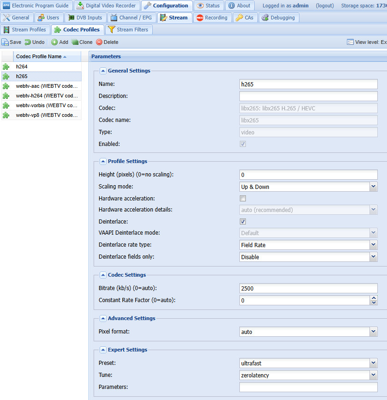The image size is (387, 400).
Task: Enable the Hardware acceleration checkbox
Action: pos(243,198)
